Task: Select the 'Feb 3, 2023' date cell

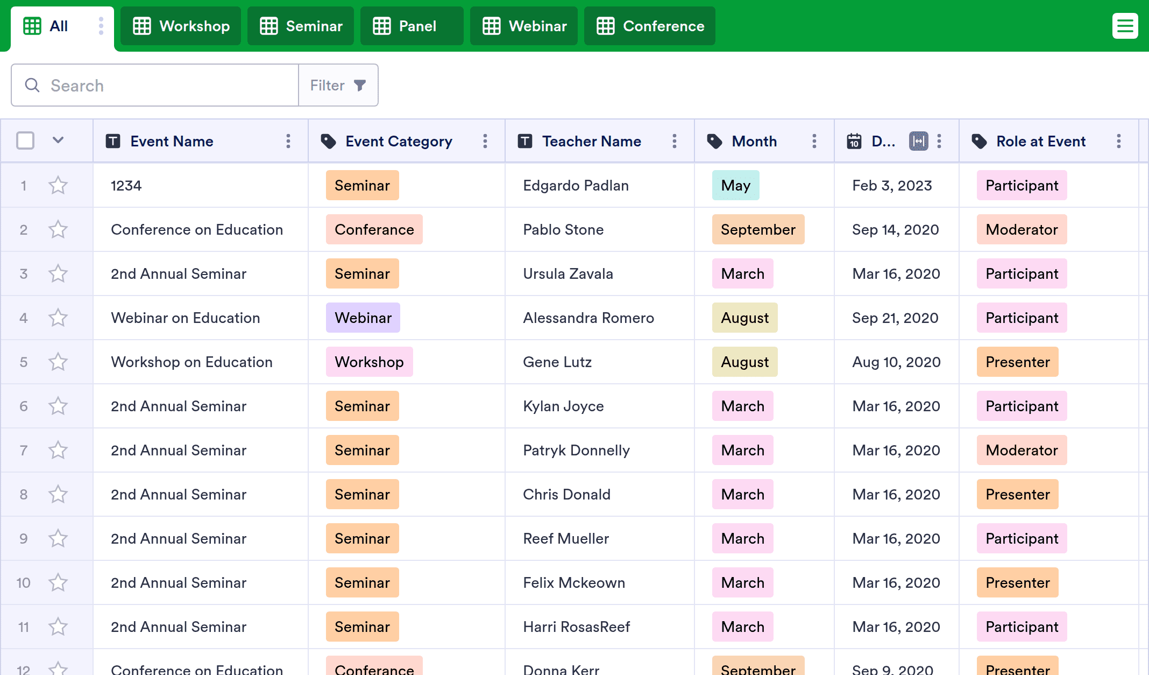Action: click(897, 185)
